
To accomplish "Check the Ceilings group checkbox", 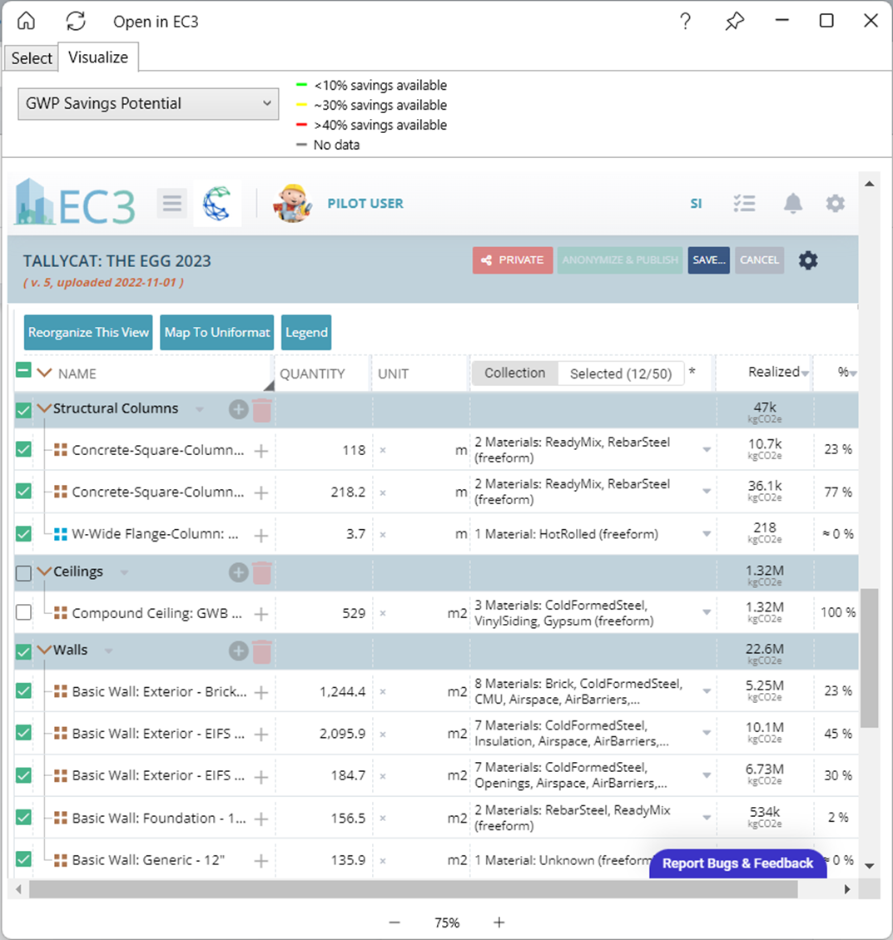I will [24, 572].
